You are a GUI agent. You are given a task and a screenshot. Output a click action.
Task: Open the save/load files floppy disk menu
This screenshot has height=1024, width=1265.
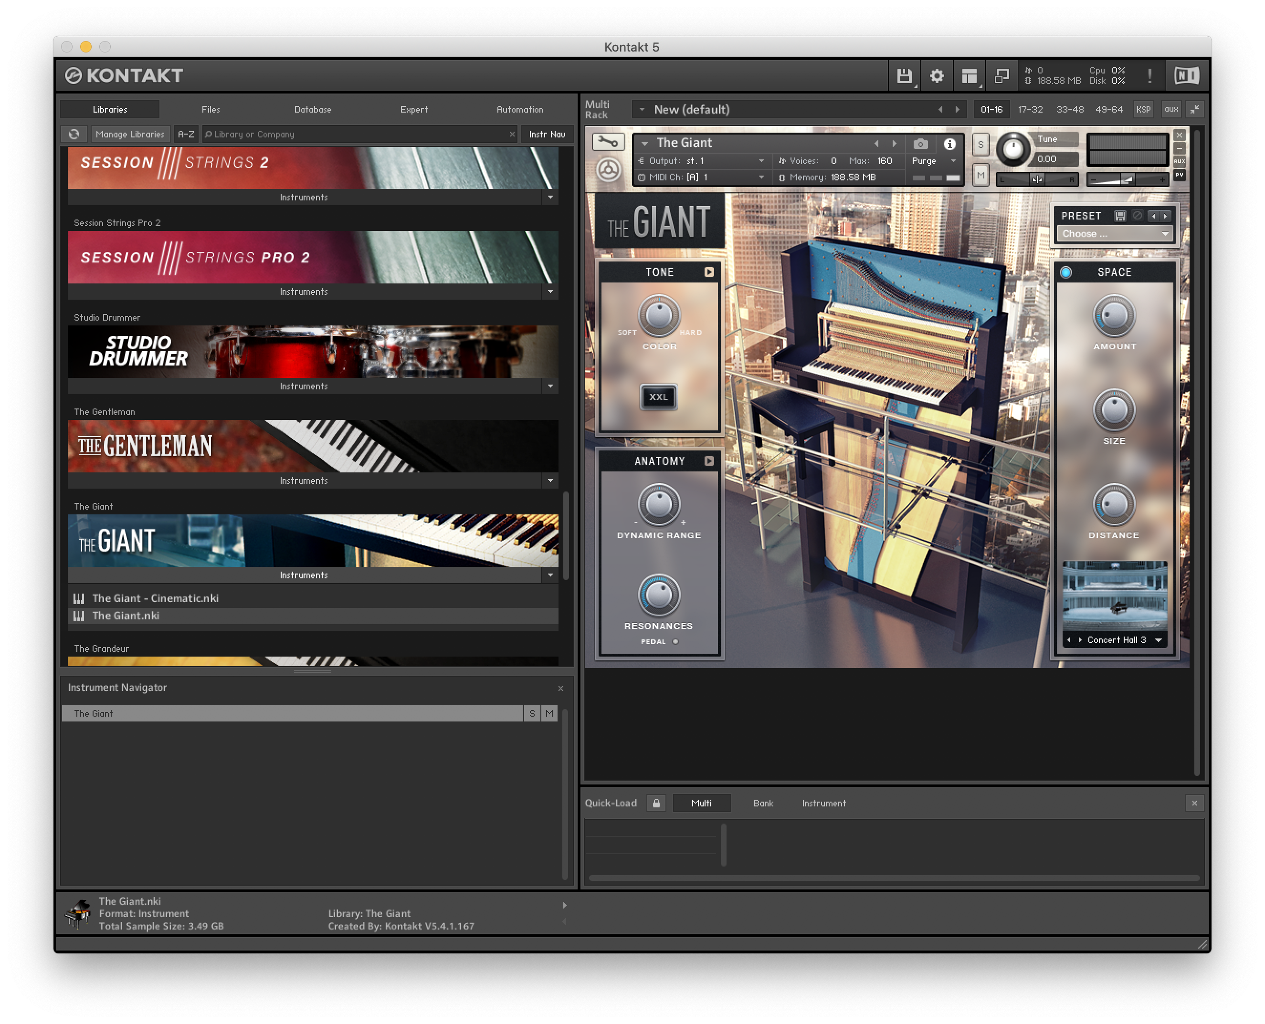tap(904, 75)
